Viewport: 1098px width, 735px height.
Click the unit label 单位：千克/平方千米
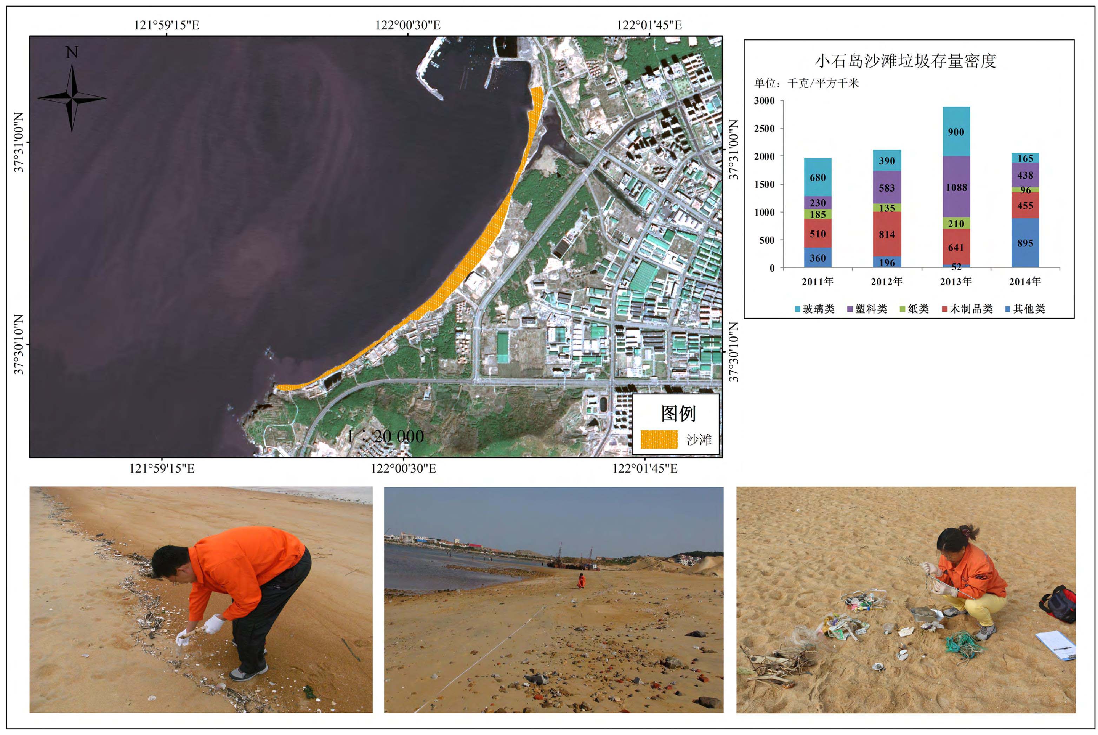click(807, 84)
